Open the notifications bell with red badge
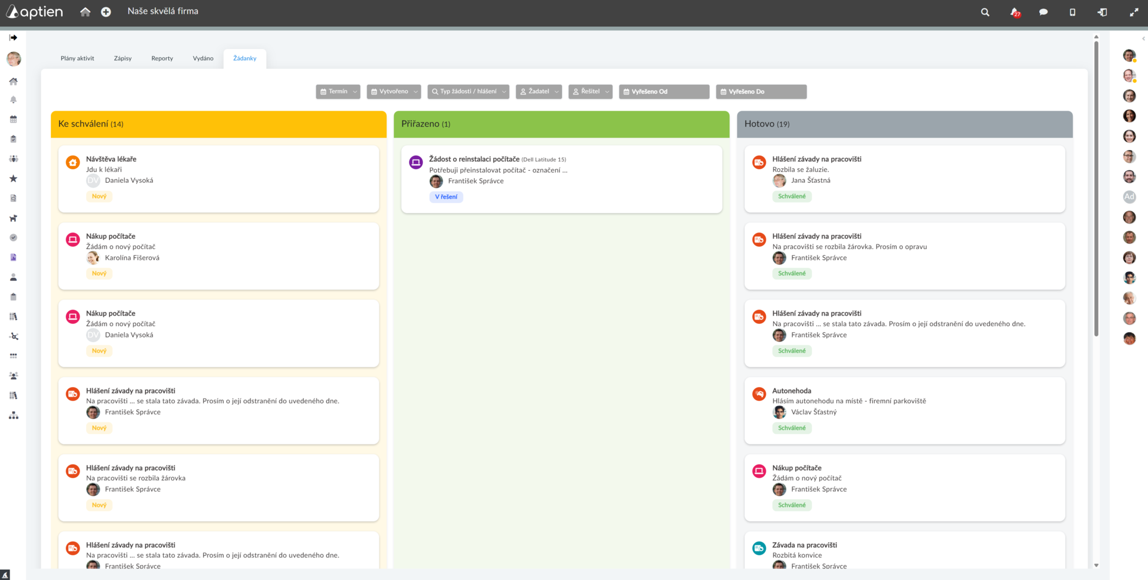Screen dimensions: 1148x580 pos(1015,12)
